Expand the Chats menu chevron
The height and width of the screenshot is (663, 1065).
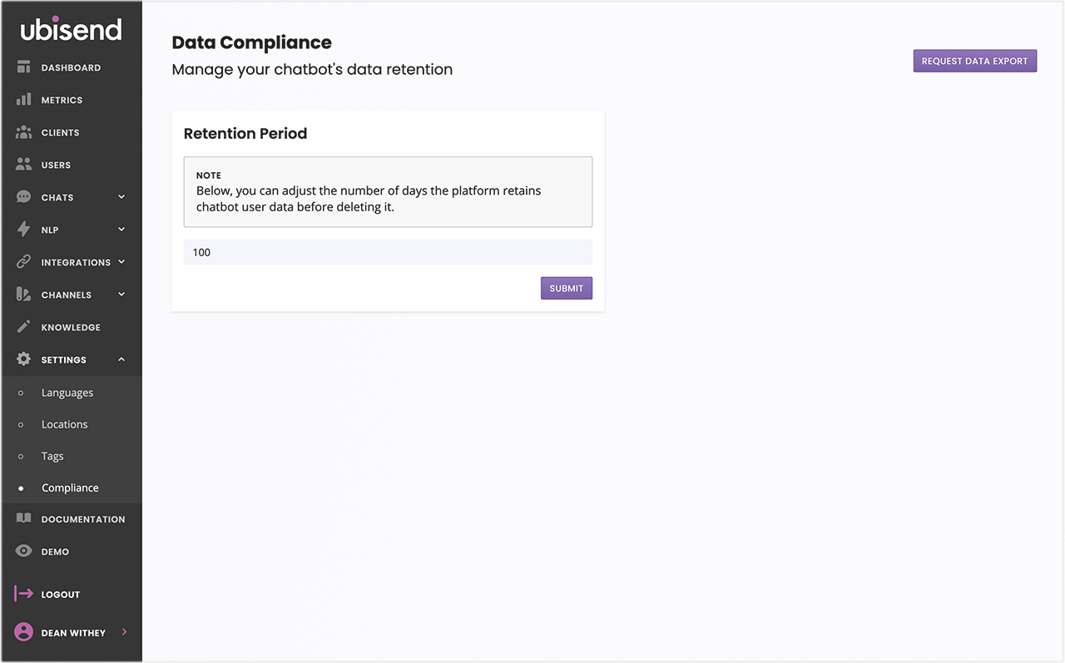point(121,197)
